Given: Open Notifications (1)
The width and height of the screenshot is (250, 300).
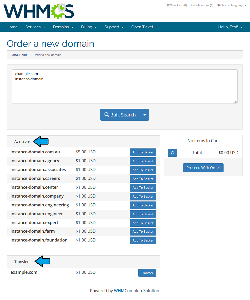Looking at the screenshot, I should 202,5.
